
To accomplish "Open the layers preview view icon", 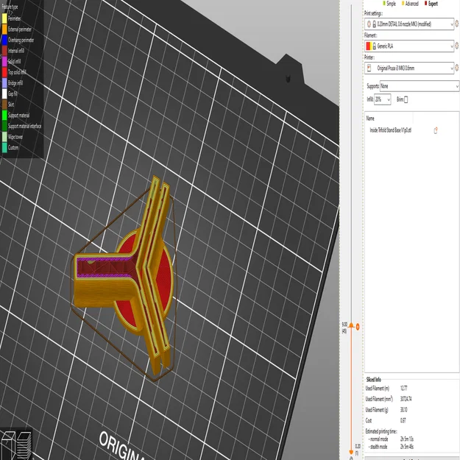I will pyautogui.click(x=24, y=445).
